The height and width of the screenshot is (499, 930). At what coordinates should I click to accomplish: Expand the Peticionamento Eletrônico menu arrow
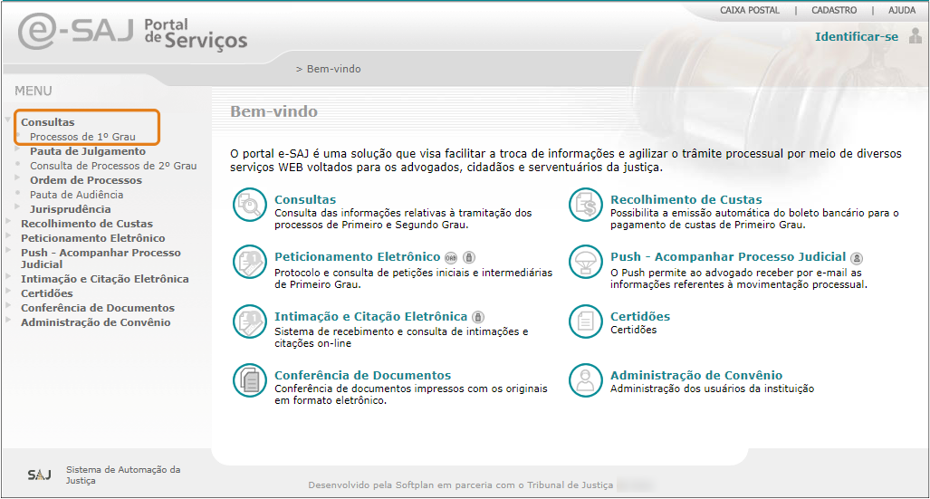coord(8,235)
